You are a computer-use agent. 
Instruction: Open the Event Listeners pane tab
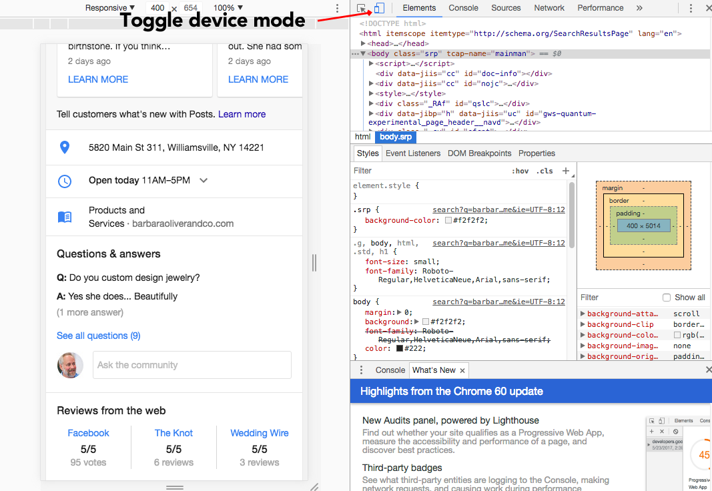[413, 153]
